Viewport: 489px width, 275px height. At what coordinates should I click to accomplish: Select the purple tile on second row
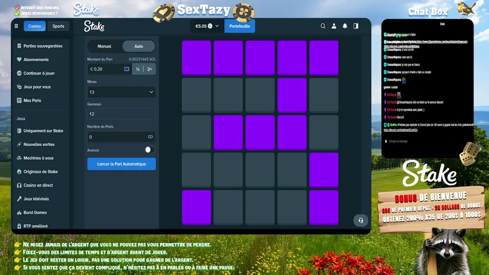[292, 95]
